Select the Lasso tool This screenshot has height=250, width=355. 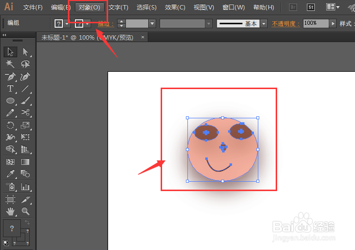[x=25, y=64]
